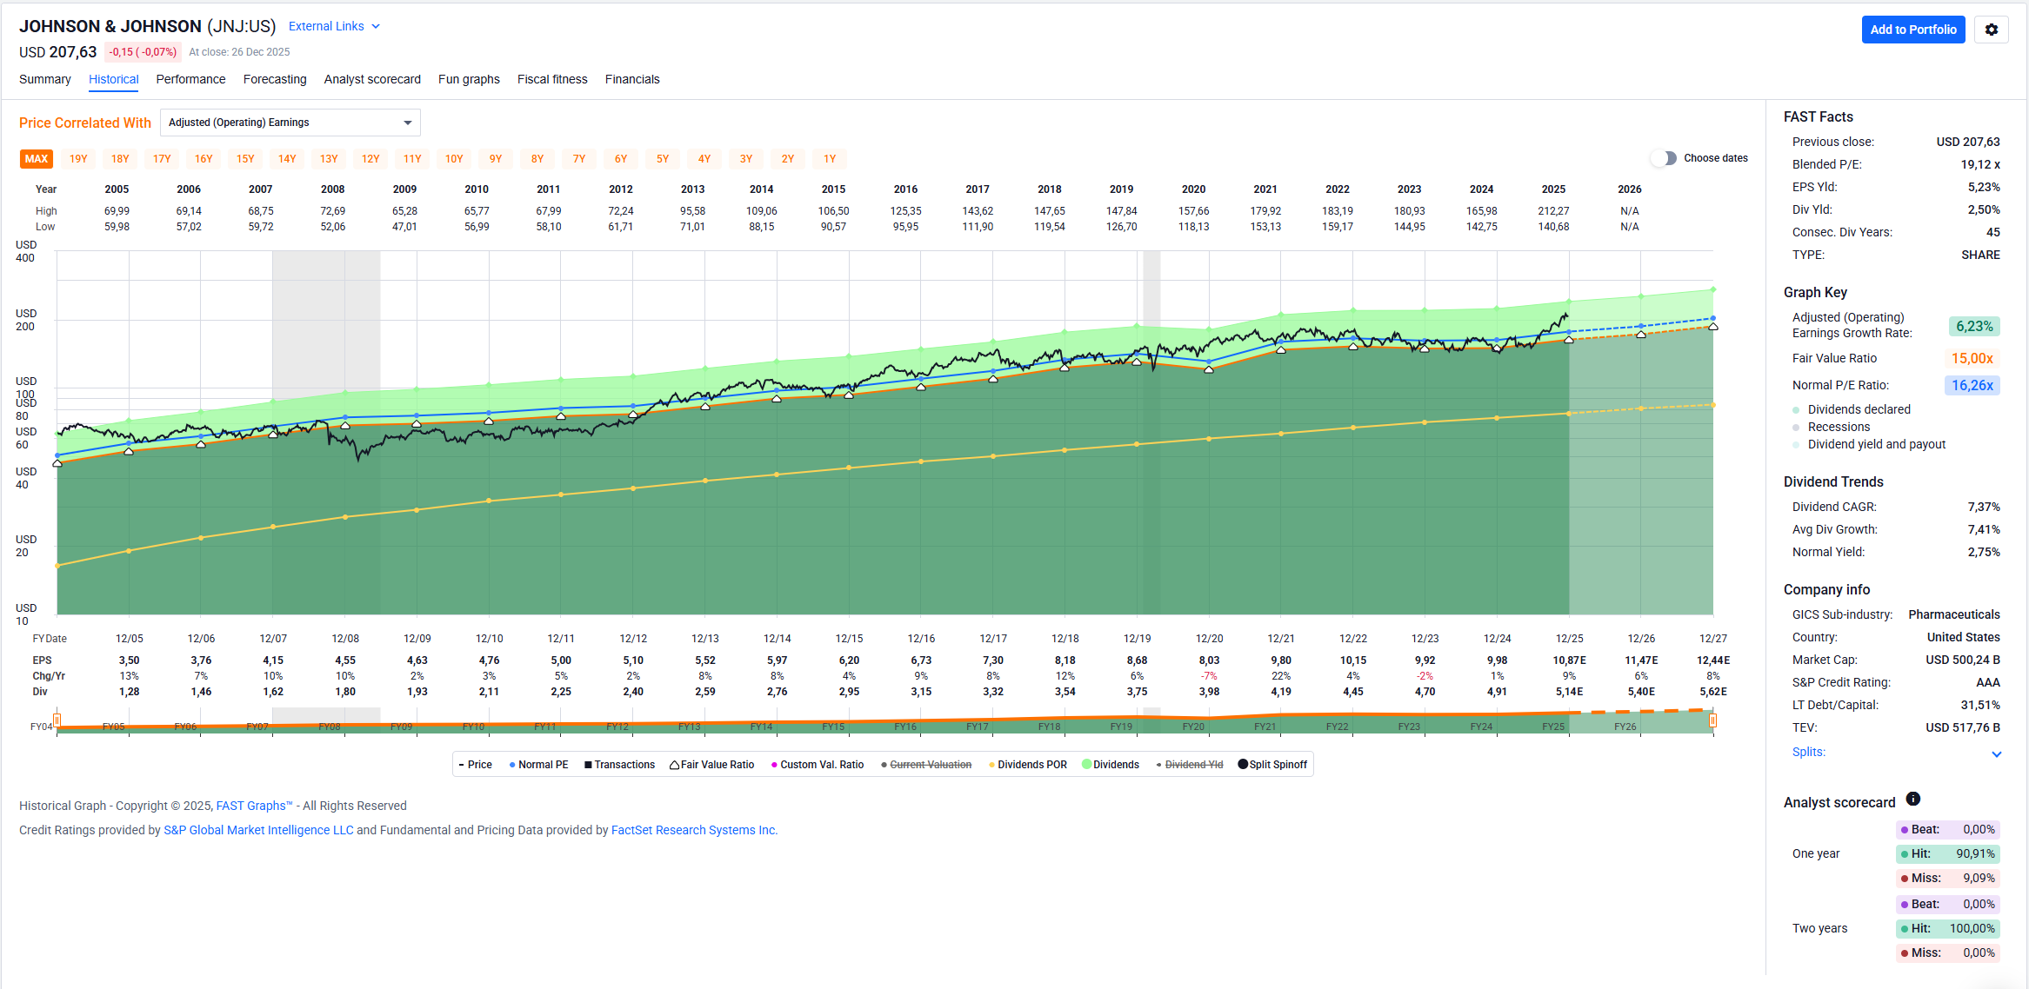Open the FactSet Research Systems Inc. link
This screenshot has height=989, width=2029.
click(693, 830)
